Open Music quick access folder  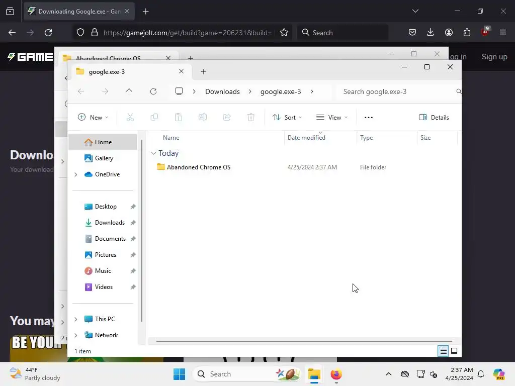103,271
